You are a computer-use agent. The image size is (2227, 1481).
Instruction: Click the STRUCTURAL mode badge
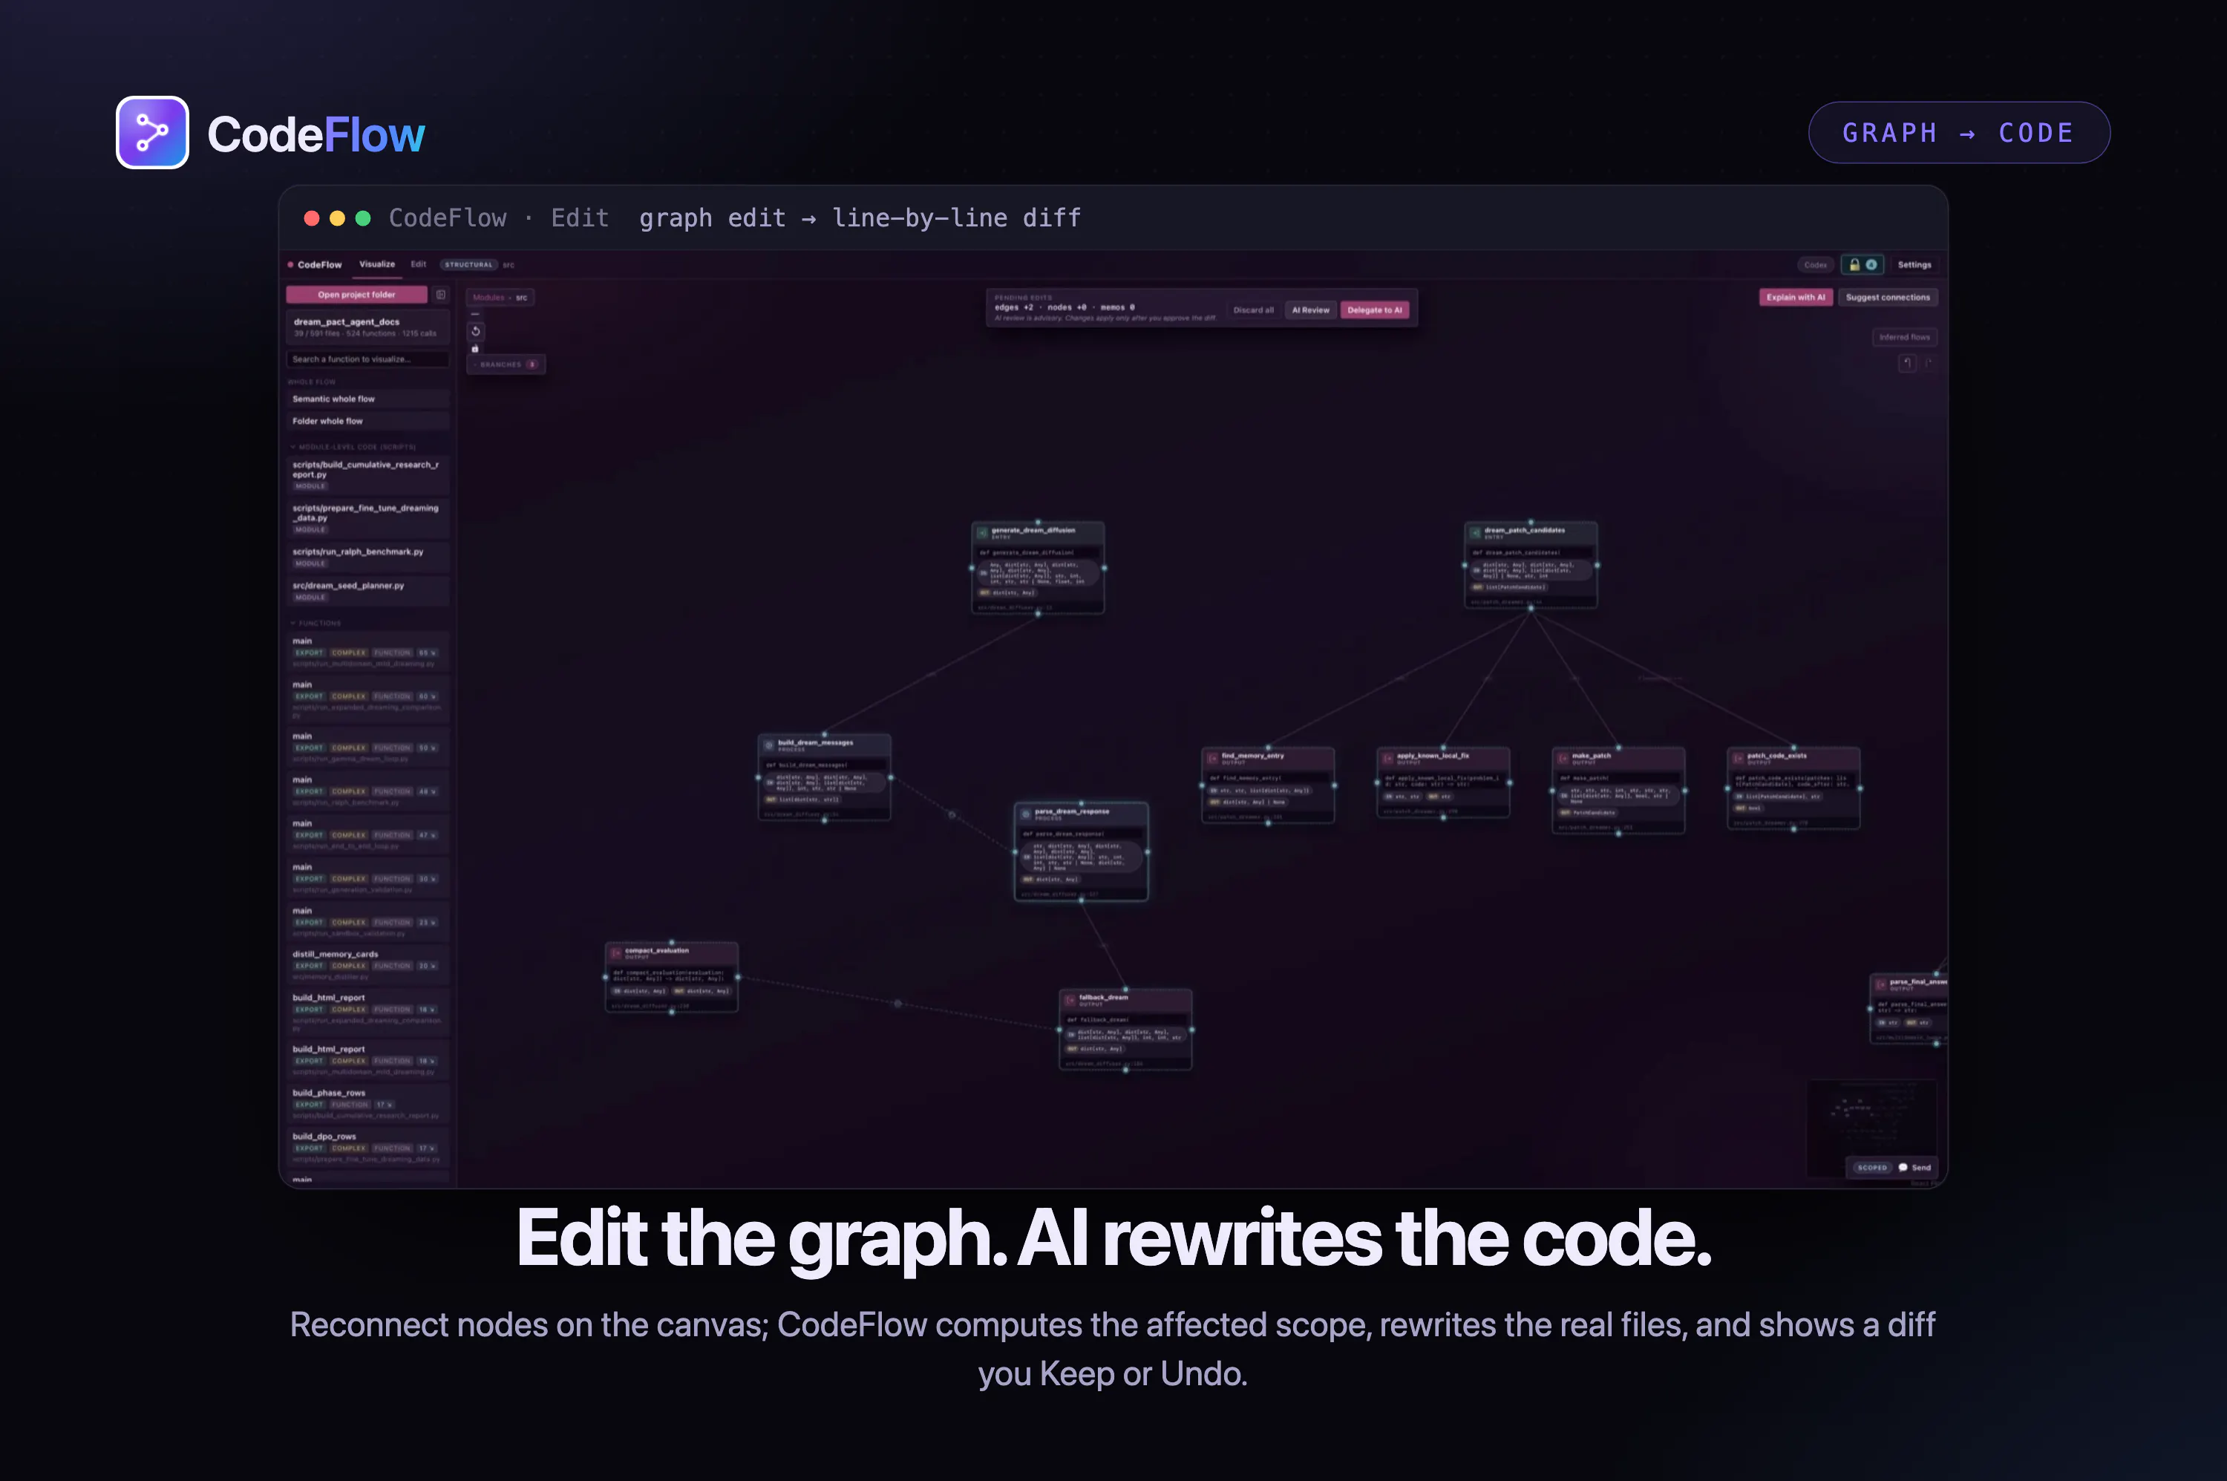(x=468, y=266)
